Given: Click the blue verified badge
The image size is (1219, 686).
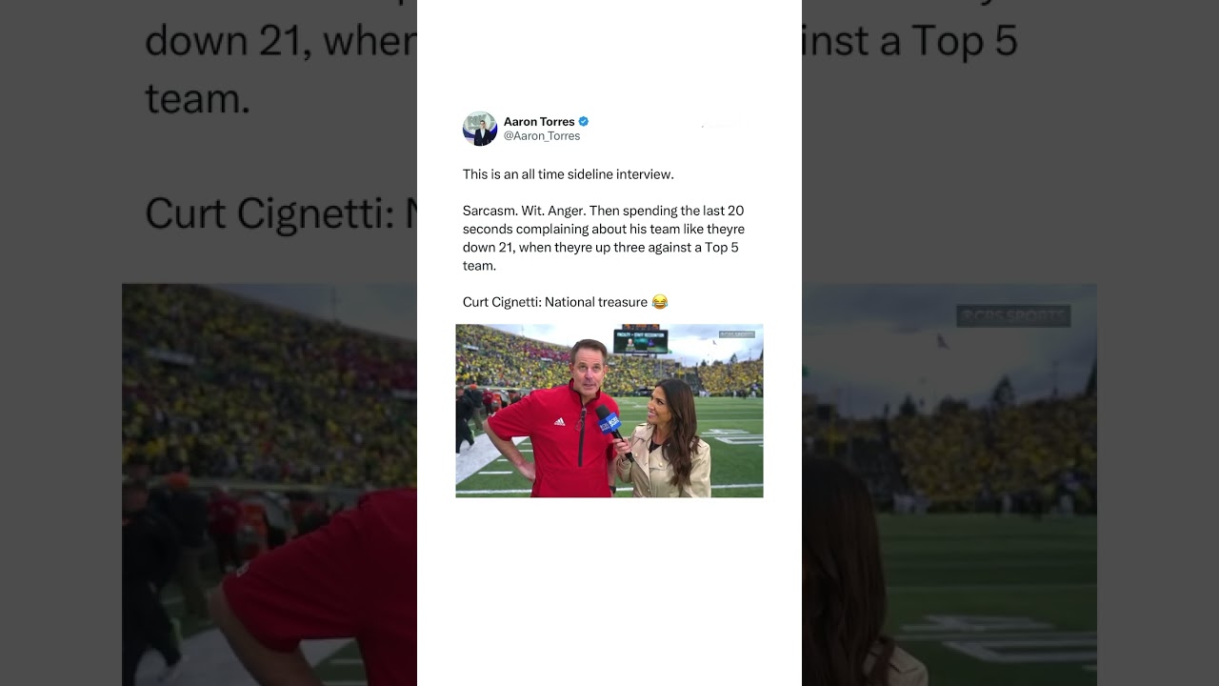Looking at the screenshot, I should pyautogui.click(x=584, y=122).
